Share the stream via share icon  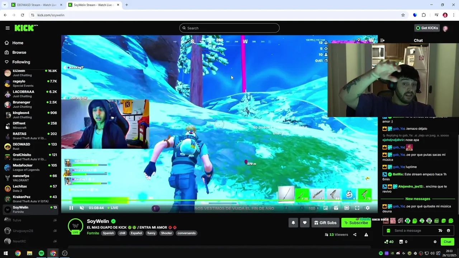point(355,235)
